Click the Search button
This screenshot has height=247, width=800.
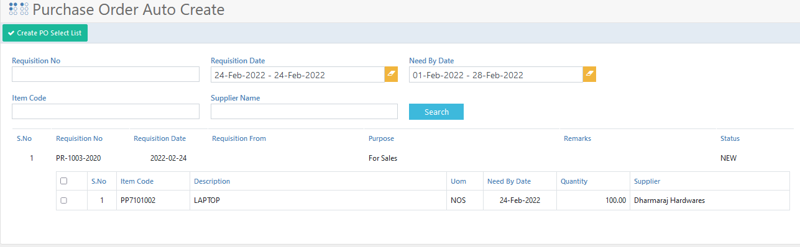436,112
